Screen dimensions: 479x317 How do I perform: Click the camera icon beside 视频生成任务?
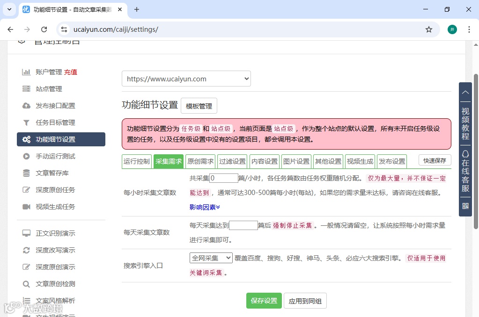pyautogui.click(x=26, y=207)
